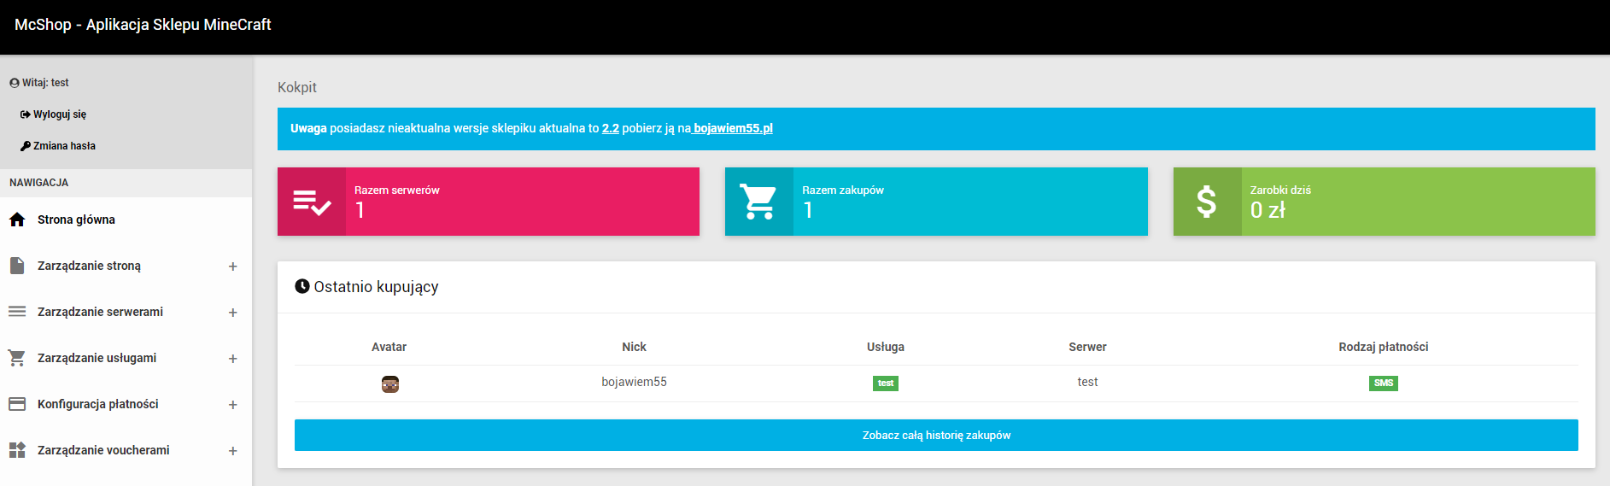This screenshot has width=1610, height=486.
Task: Click the cart icon for Zarządzanie usługami
Action: click(x=17, y=358)
